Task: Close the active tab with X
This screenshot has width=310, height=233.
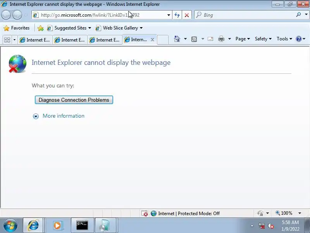Action: point(152,40)
